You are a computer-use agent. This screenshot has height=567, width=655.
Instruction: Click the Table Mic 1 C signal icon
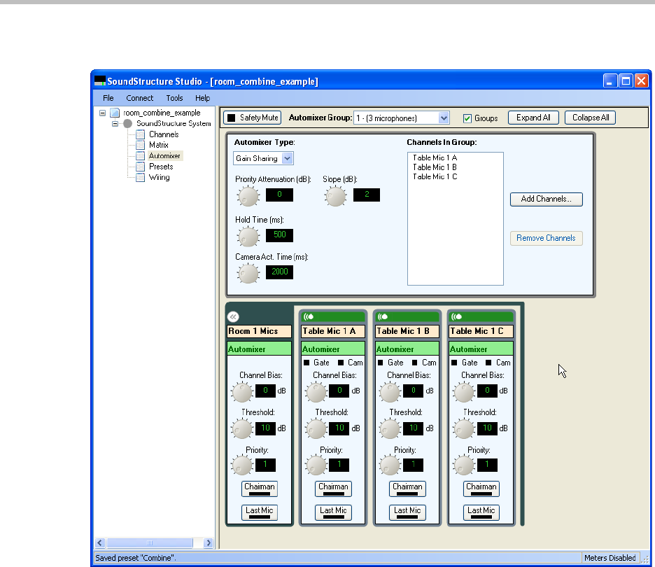click(x=458, y=317)
